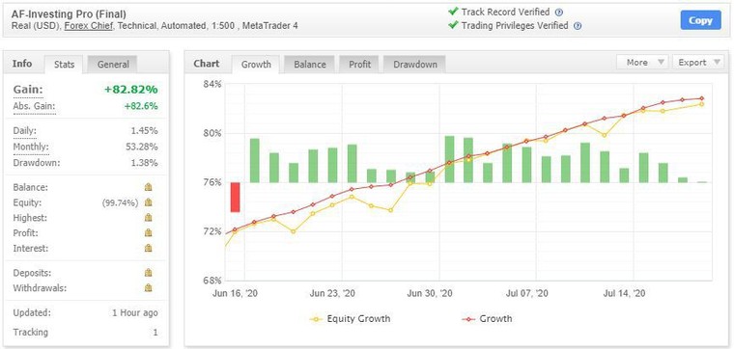The image size is (734, 349).
Task: Toggle the Equity Growth legend series
Action: 350,319
